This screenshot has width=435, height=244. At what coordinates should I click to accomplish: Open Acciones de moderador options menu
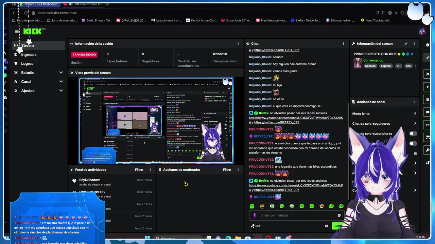point(238,170)
